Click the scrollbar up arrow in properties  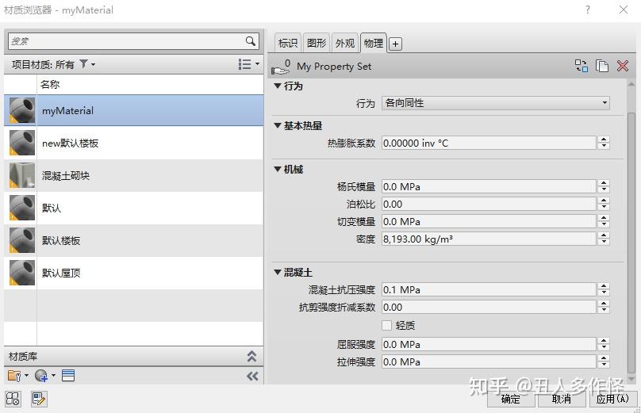[x=631, y=85]
